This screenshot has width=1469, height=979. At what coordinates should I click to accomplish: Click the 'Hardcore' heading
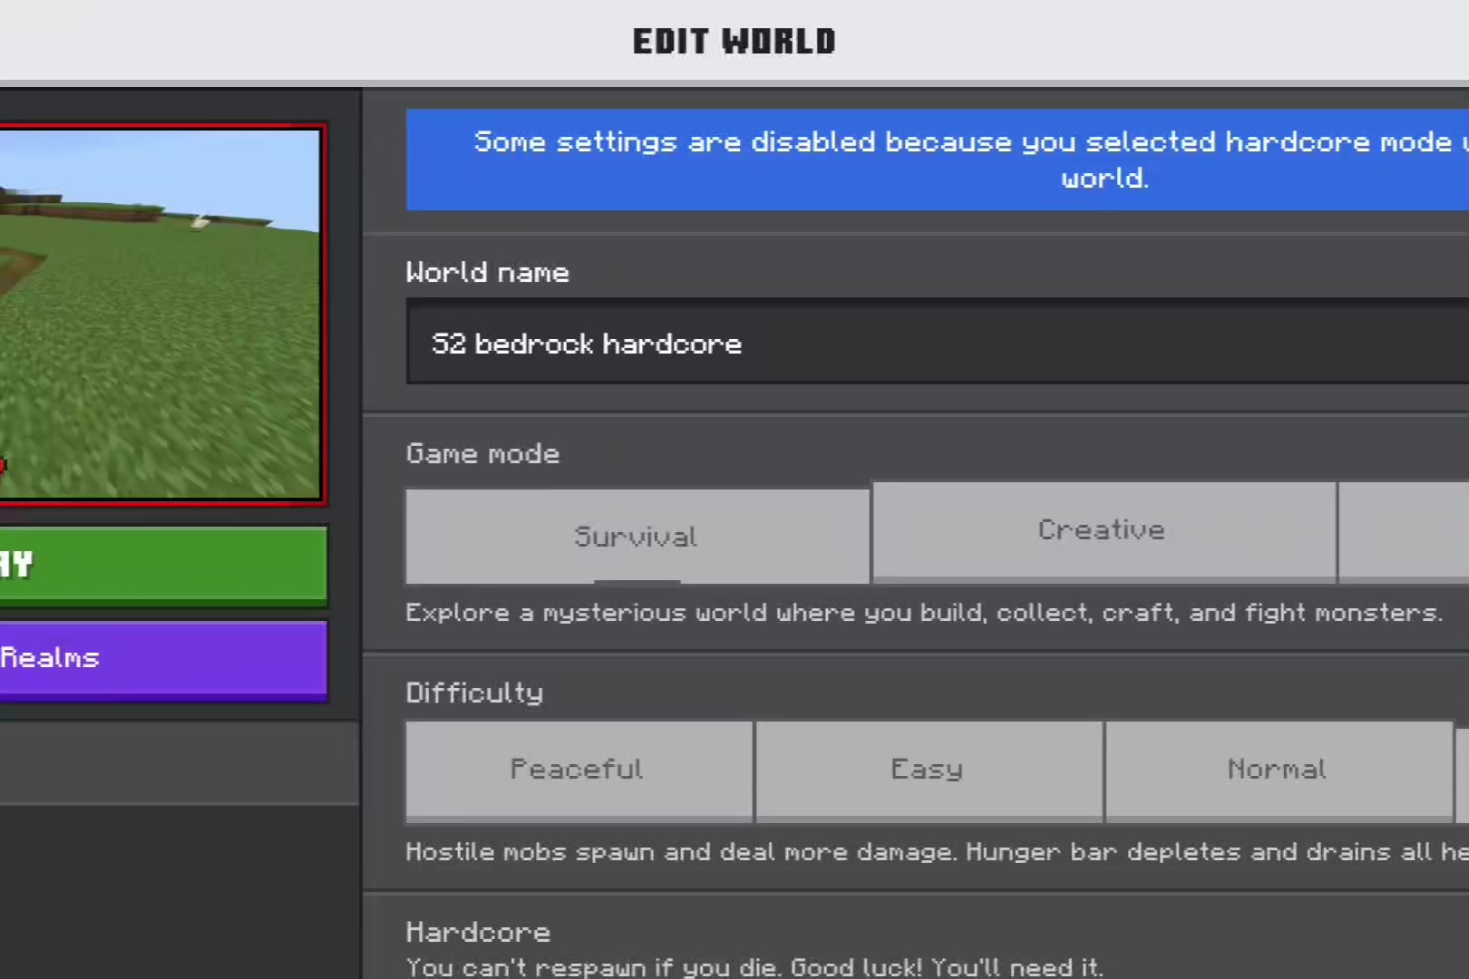click(478, 932)
